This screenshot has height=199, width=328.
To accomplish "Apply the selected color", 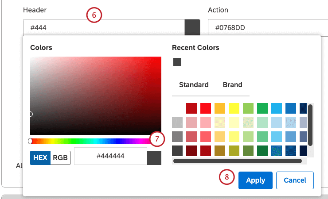I will coord(255,180).
